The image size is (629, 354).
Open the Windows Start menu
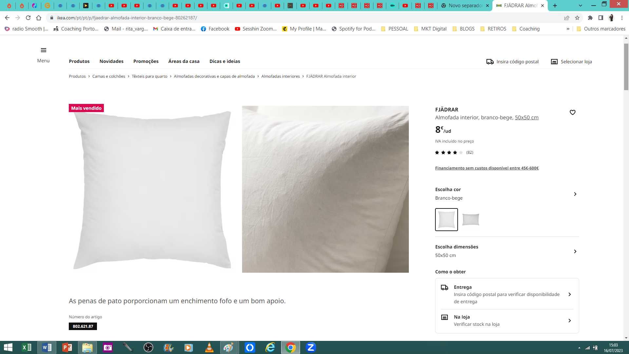[8, 347]
